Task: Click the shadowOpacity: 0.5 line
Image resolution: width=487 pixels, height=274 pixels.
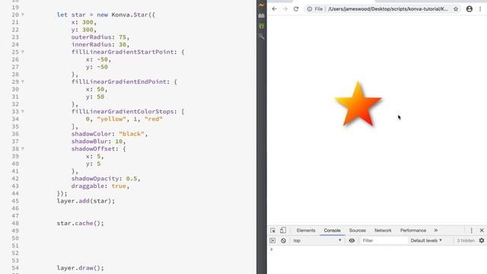Action: [x=106, y=179]
